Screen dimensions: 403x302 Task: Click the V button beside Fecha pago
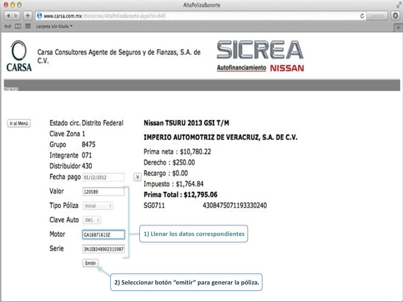[x=137, y=177]
